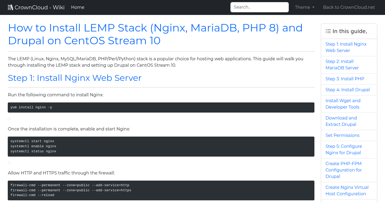Open the 'Step 3: Install PHP' link
The image size is (385, 203).
[x=345, y=79]
